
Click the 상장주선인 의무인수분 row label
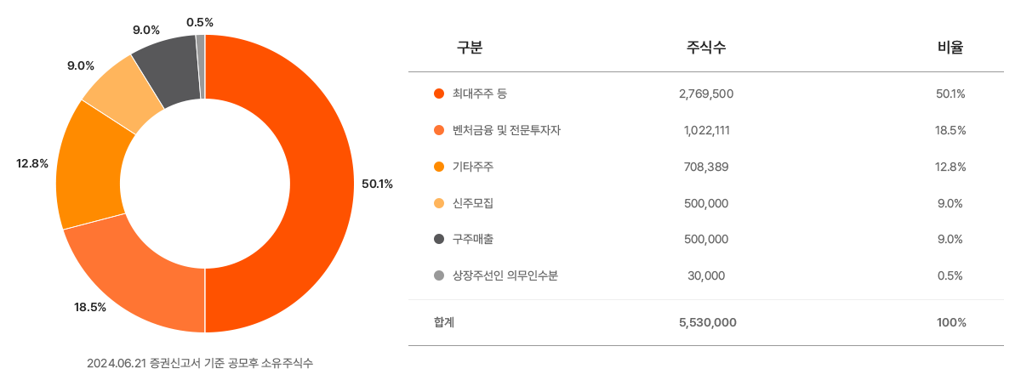pos(505,275)
